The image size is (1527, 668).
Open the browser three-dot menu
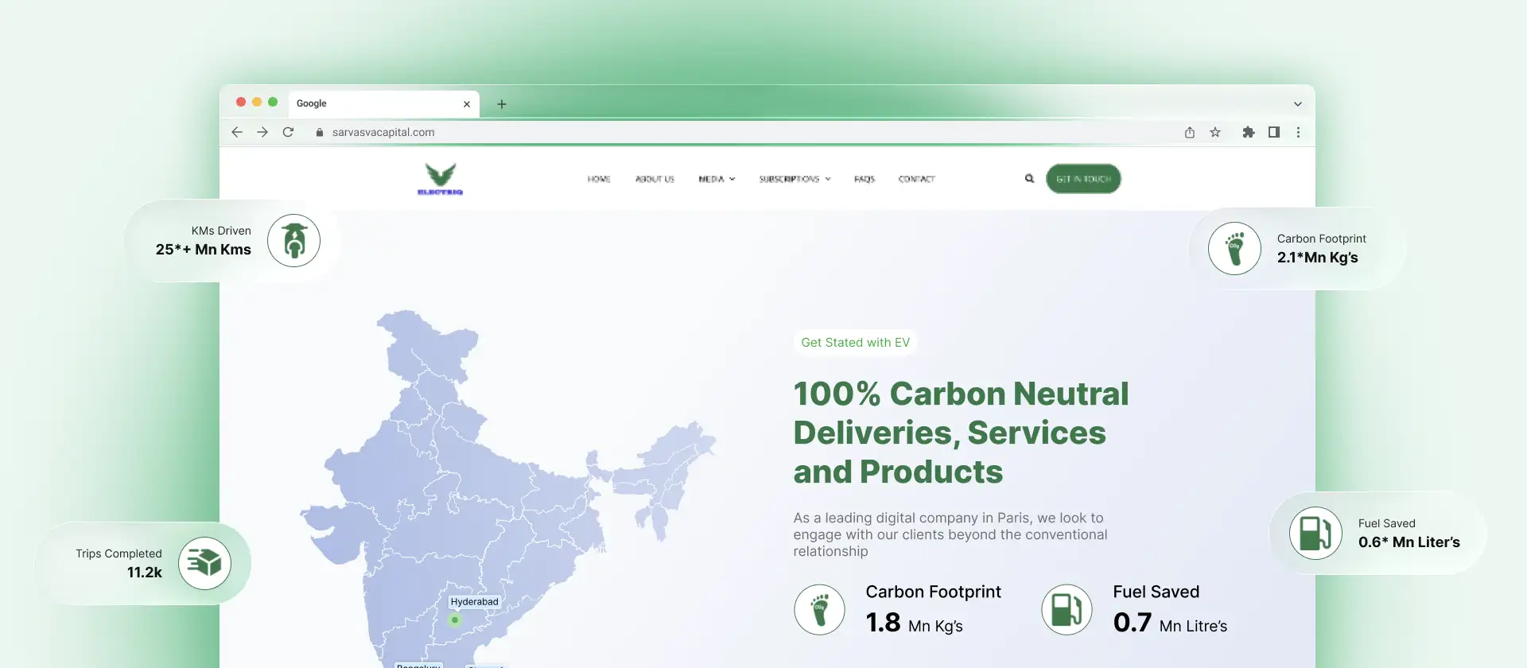(1298, 132)
